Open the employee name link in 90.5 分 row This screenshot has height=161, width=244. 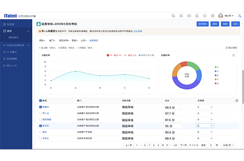pyautogui.click(x=45, y=132)
